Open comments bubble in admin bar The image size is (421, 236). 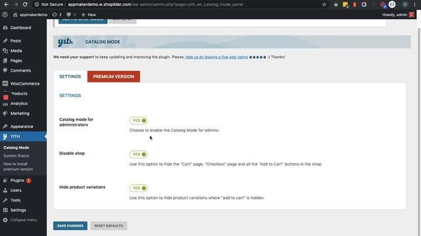(71, 14)
